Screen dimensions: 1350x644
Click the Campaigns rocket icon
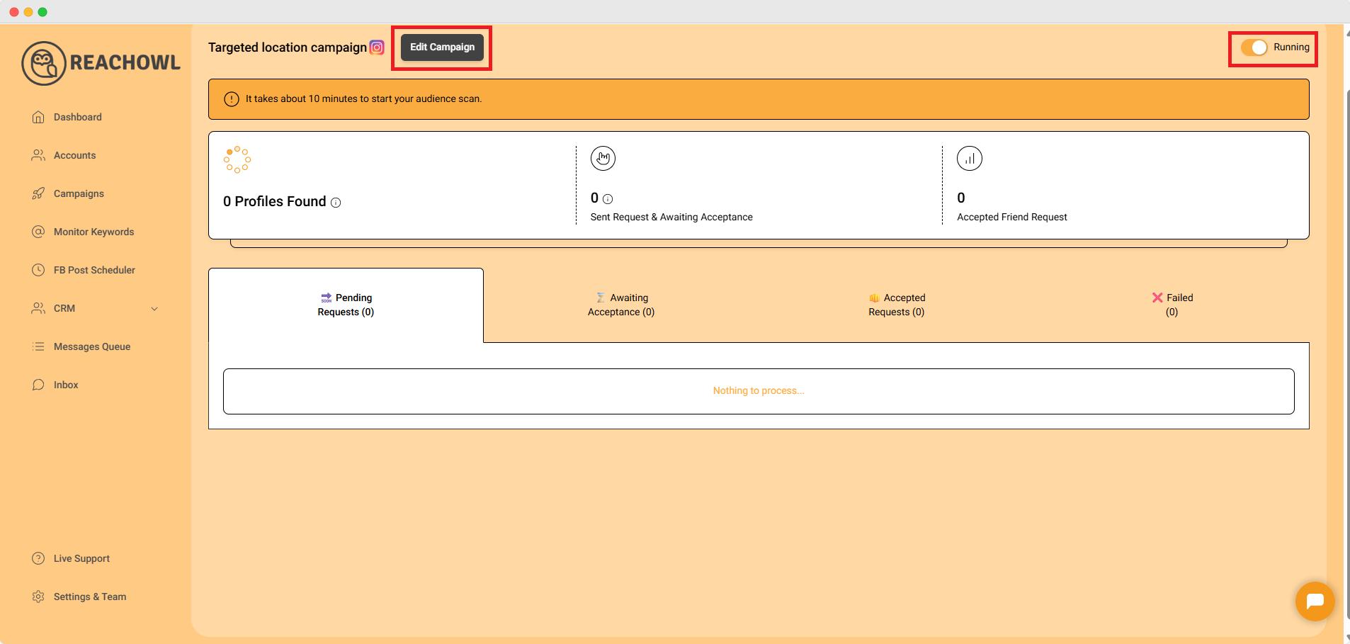coord(38,193)
